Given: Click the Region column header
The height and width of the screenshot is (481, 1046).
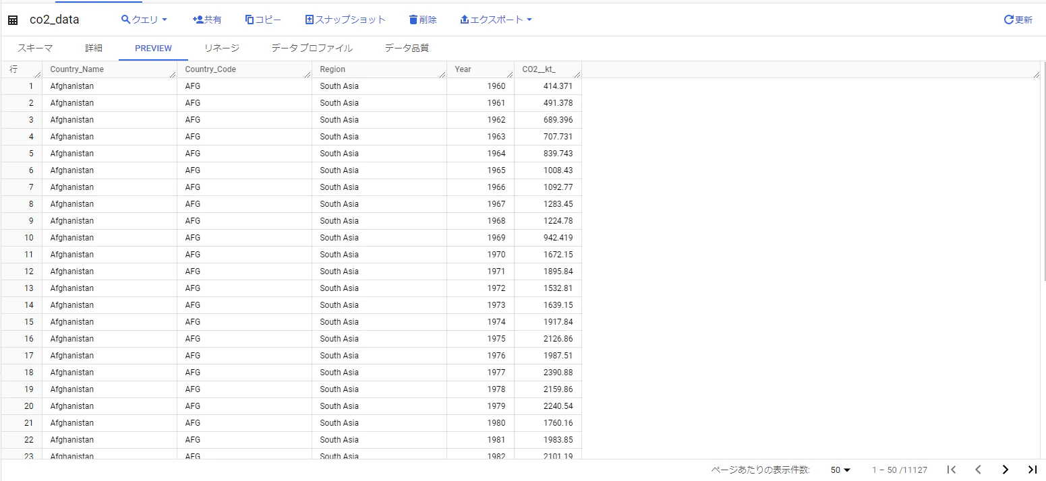Looking at the screenshot, I should tap(379, 69).
